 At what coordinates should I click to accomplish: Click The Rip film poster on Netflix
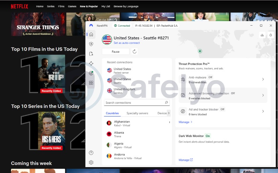51,74
